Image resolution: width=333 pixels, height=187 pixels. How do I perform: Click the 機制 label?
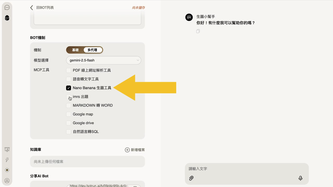[37, 50]
